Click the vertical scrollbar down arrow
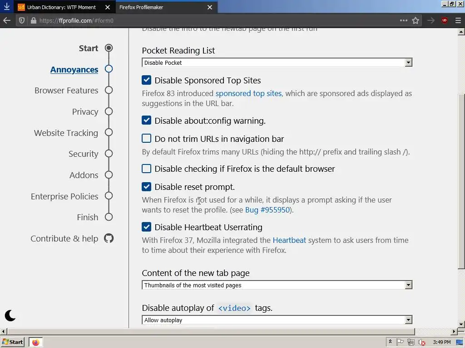The height and width of the screenshot is (348, 465). click(461, 324)
